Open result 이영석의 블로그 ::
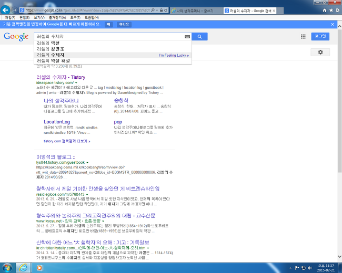The height and width of the screenshot is (273, 342). coord(56,157)
